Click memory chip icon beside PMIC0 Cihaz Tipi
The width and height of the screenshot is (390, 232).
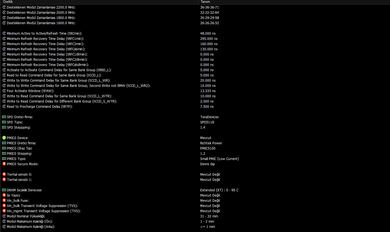(4, 148)
